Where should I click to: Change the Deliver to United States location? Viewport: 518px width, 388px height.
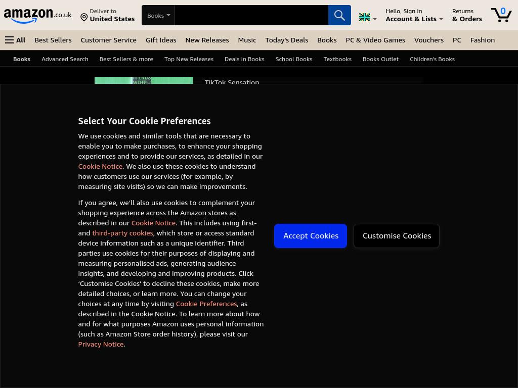tap(108, 15)
